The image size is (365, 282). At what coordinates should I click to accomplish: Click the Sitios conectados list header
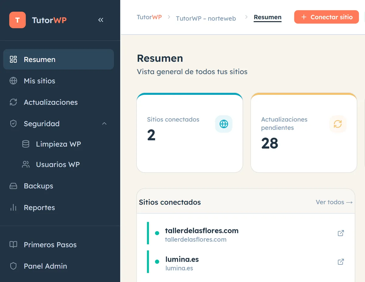pyautogui.click(x=170, y=202)
